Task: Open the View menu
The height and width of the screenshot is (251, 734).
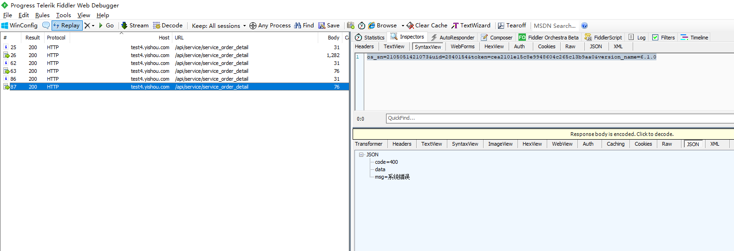Action: pos(84,15)
